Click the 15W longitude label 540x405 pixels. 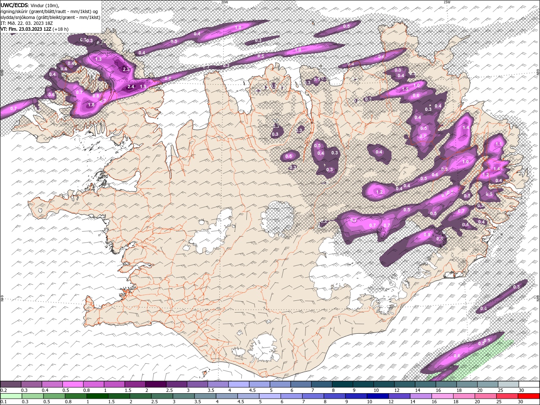447,2
